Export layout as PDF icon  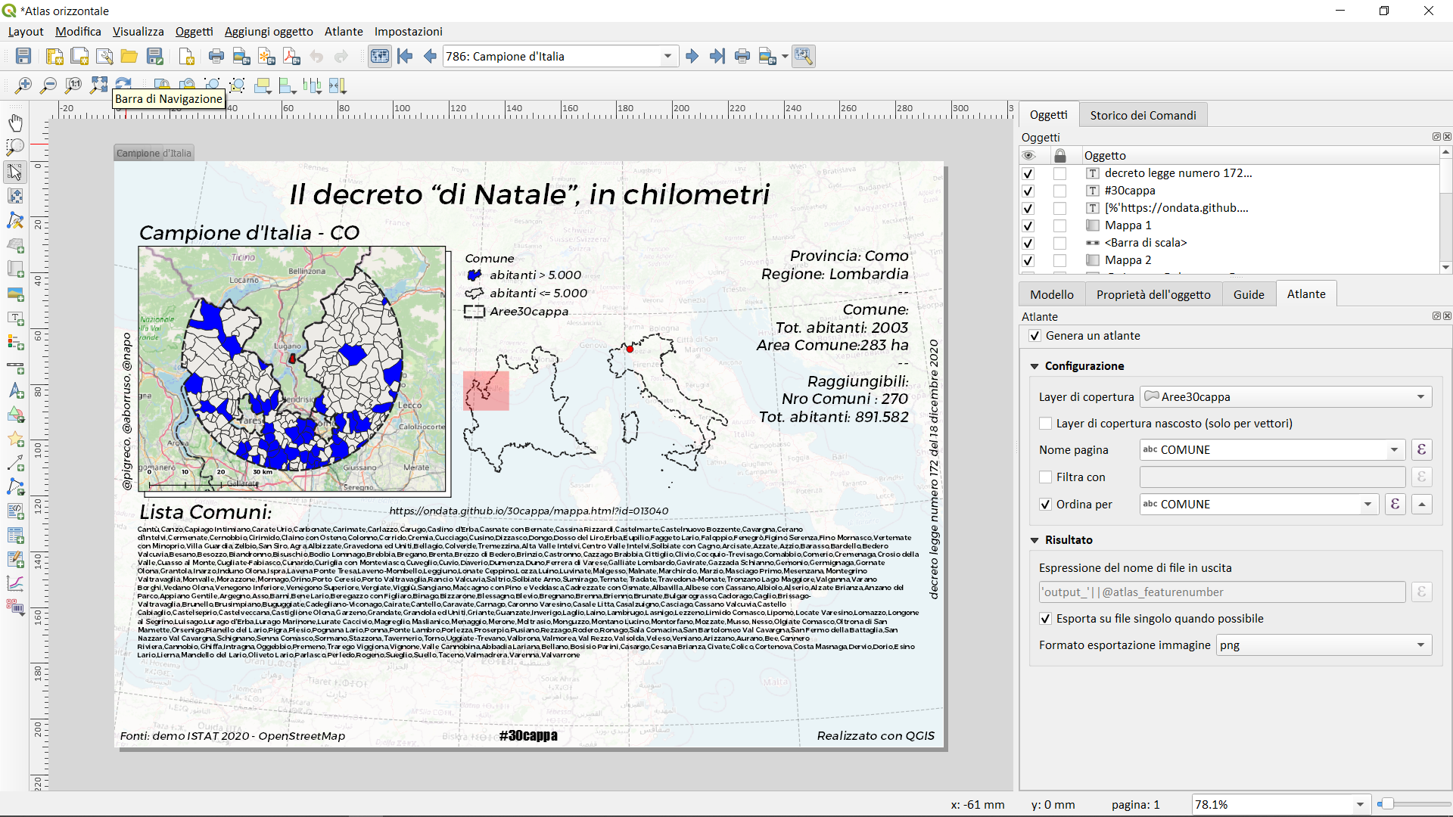point(291,56)
